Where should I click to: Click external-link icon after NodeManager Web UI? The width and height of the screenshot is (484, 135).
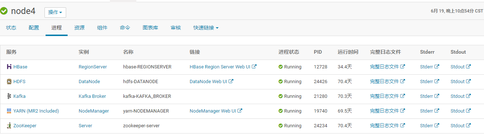point(240,111)
